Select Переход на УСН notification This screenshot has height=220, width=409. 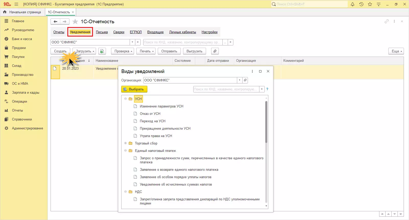153,121
